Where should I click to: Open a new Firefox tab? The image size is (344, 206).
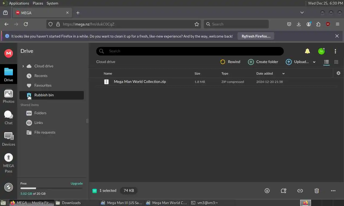pyautogui.click(x=78, y=13)
